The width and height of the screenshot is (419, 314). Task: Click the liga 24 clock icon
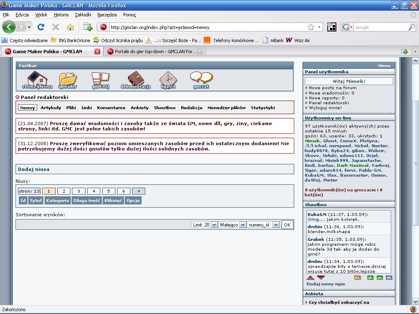(x=168, y=79)
